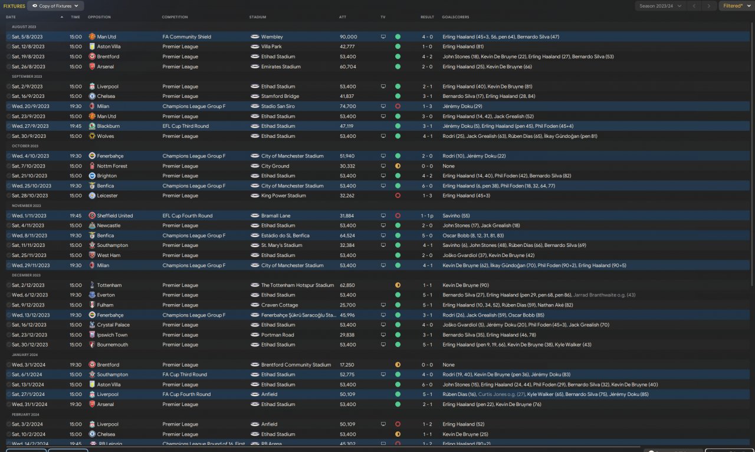Click the green win indicator for the Wolves match
Image resolution: width=755 pixels, height=452 pixels.
pyautogui.click(x=398, y=136)
